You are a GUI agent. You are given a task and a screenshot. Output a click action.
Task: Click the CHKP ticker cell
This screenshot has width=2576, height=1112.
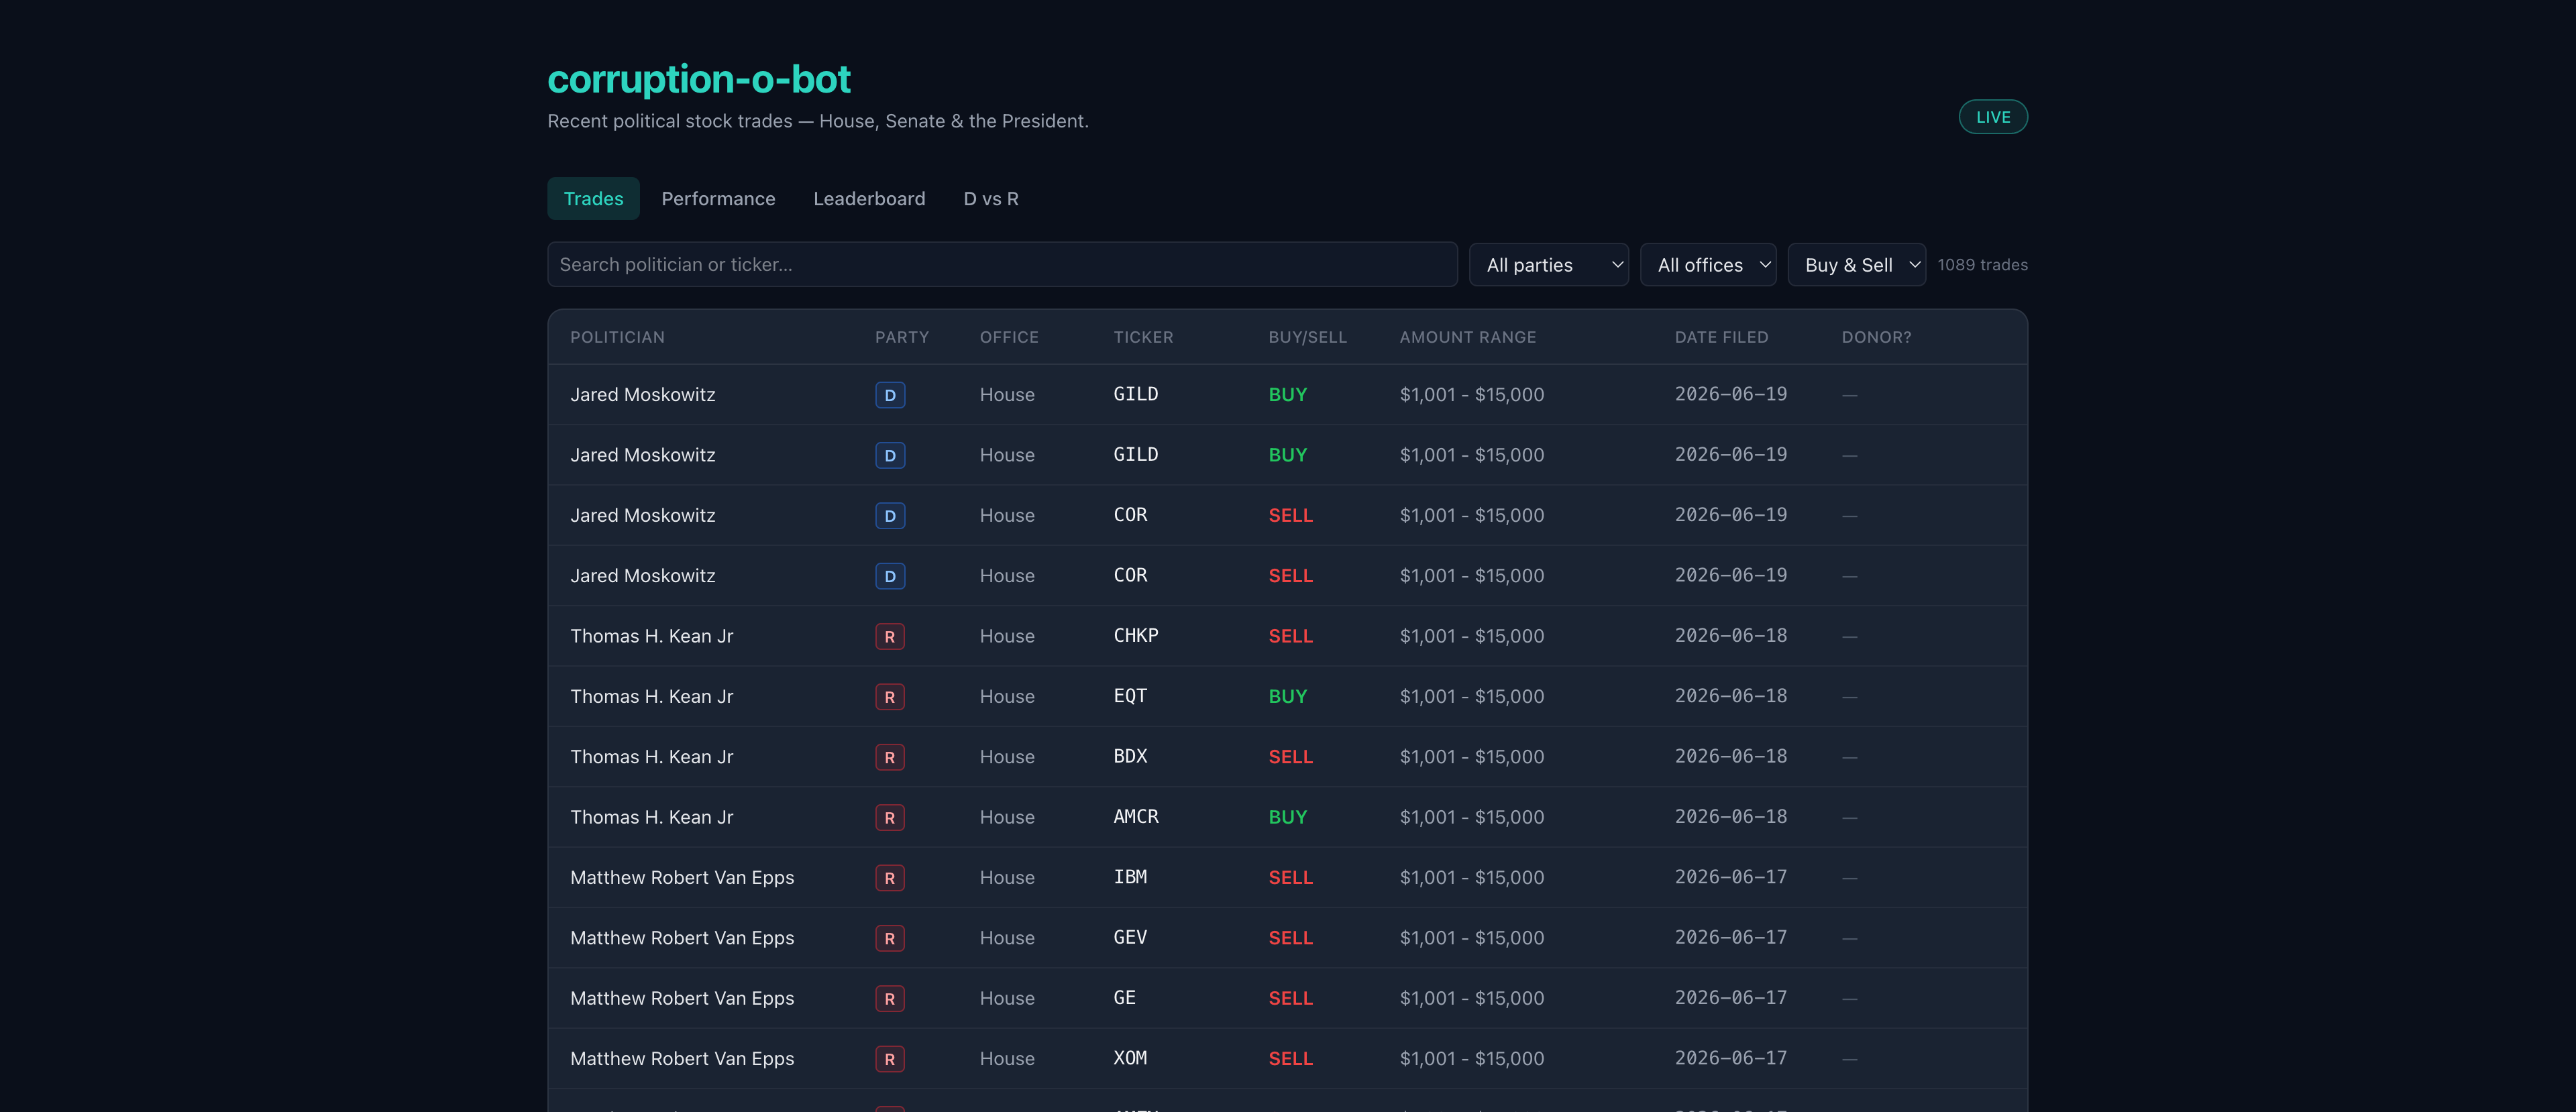point(1135,635)
